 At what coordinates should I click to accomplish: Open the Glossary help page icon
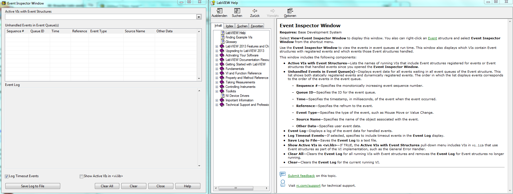222,42
